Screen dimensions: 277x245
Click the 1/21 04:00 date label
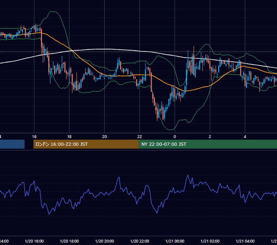(245, 241)
